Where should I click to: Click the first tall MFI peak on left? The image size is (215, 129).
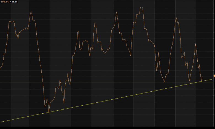coord(31,12)
